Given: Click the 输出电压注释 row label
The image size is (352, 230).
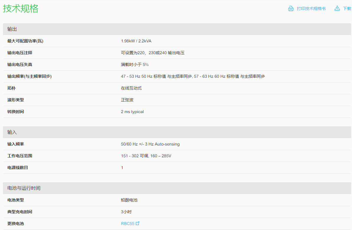Looking at the screenshot, I should (20, 53).
